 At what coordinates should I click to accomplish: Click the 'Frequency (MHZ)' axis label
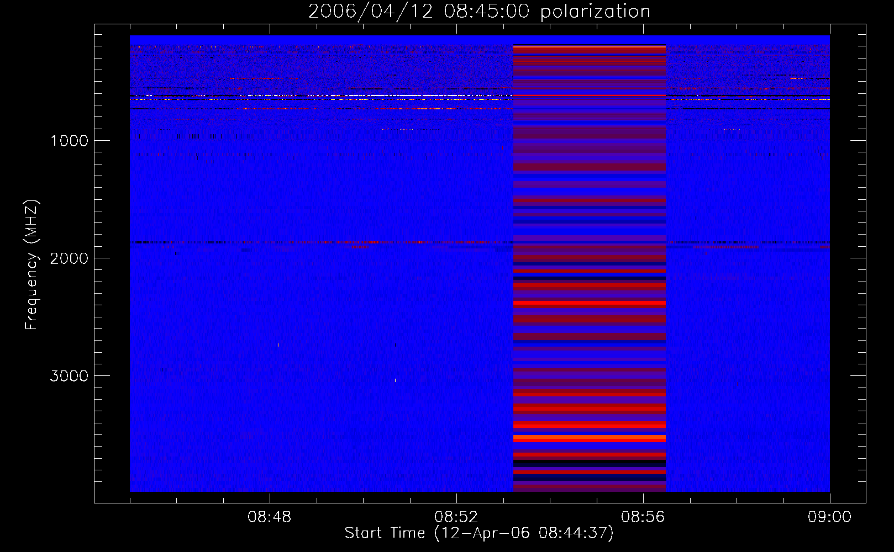[31, 265]
